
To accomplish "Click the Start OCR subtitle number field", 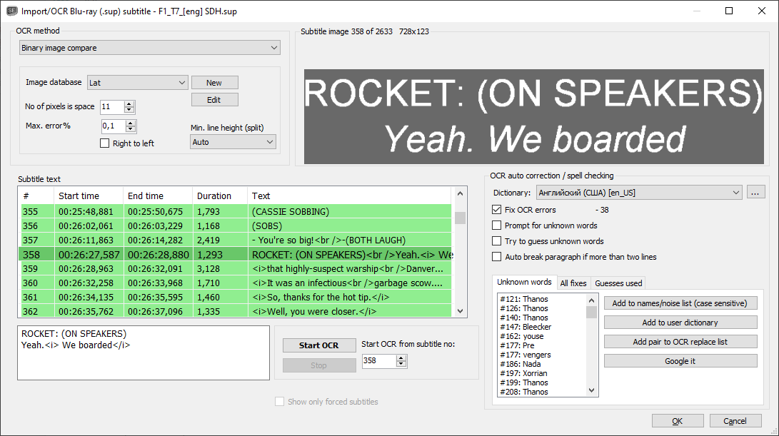I will coord(378,360).
